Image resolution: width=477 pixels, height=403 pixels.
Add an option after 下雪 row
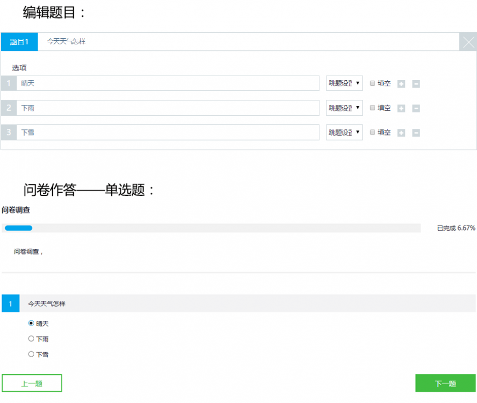coord(401,132)
